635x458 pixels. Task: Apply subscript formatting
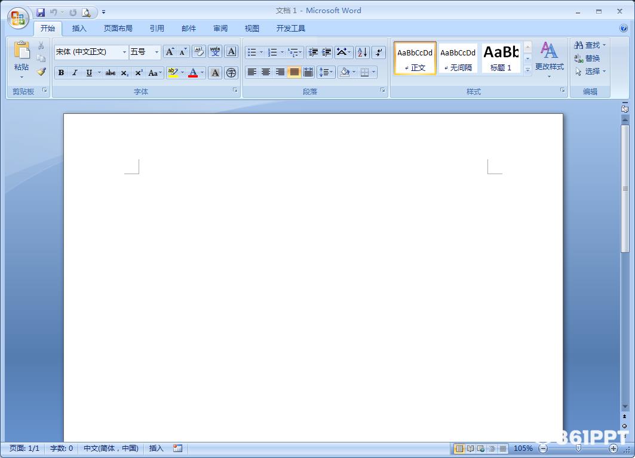(125, 73)
